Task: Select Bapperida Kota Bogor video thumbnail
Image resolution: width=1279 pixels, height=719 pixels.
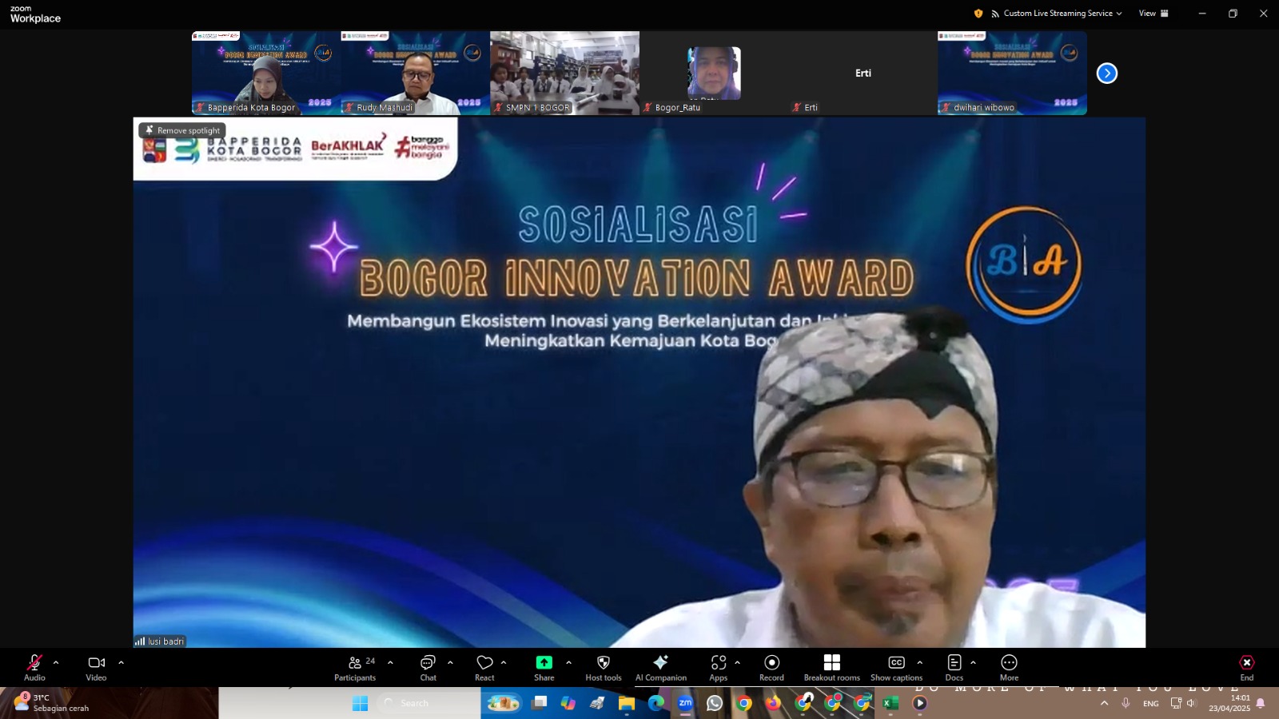Action: pyautogui.click(x=266, y=73)
